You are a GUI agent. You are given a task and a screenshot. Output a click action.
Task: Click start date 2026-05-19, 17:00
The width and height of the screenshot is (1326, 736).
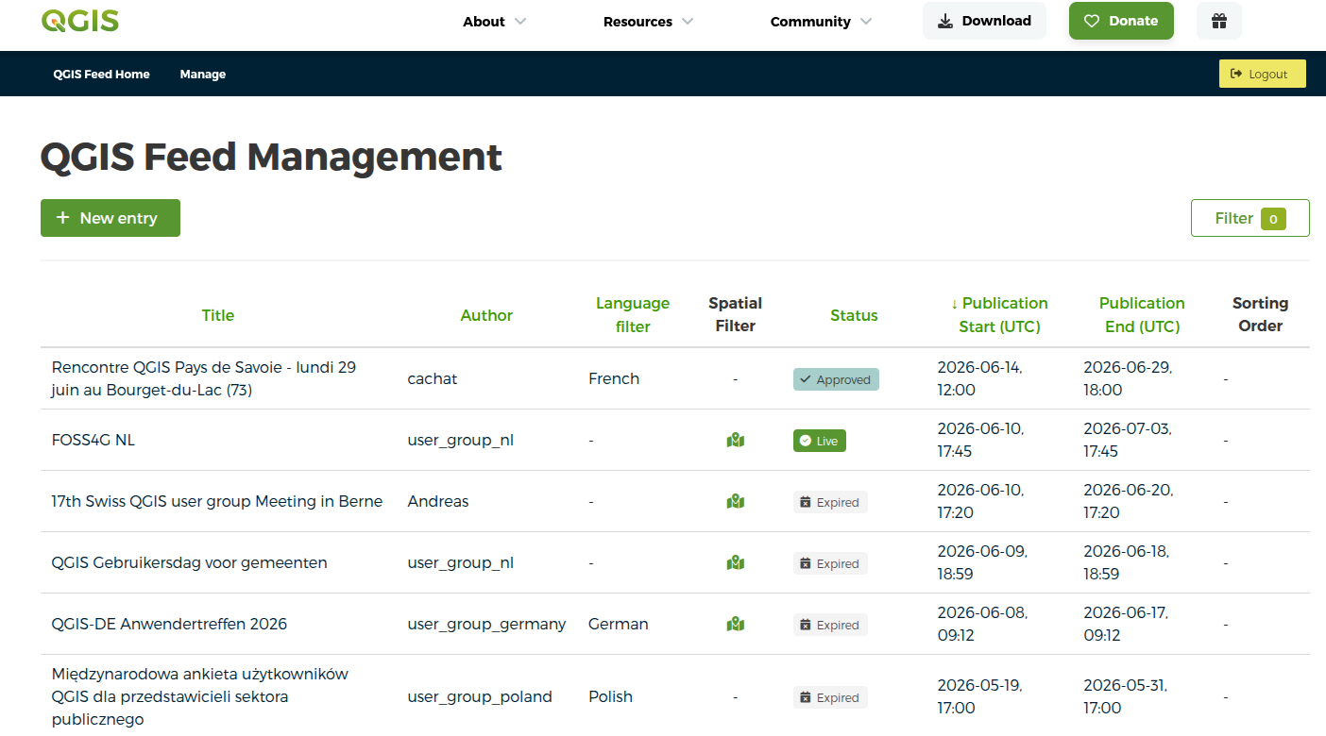click(979, 696)
